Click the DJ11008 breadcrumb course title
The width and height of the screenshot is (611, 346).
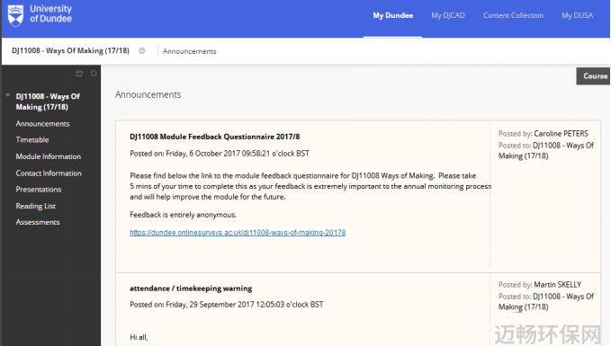[70, 50]
